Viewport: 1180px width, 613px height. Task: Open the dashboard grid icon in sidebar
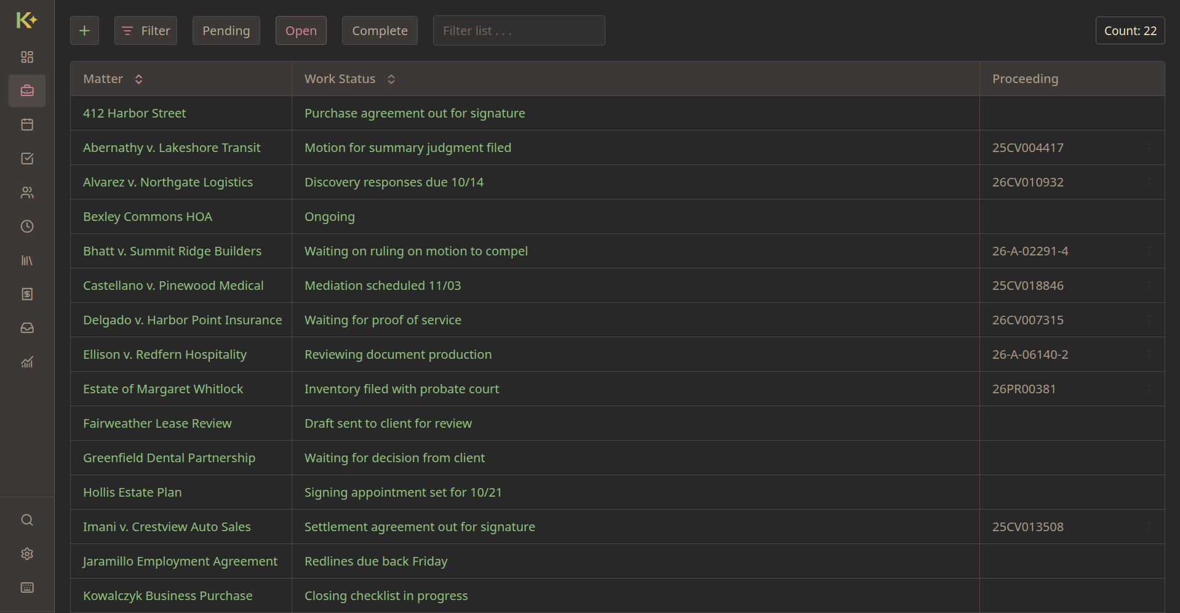pos(27,57)
